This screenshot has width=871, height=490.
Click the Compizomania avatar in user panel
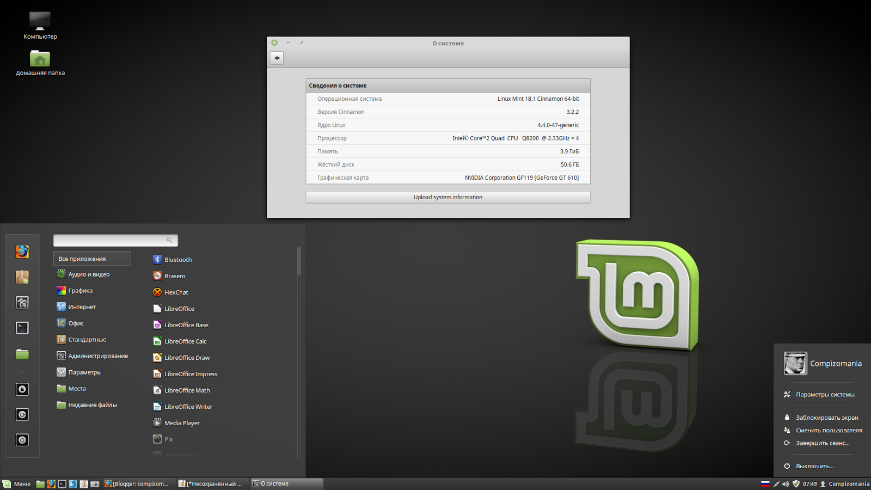tap(795, 363)
